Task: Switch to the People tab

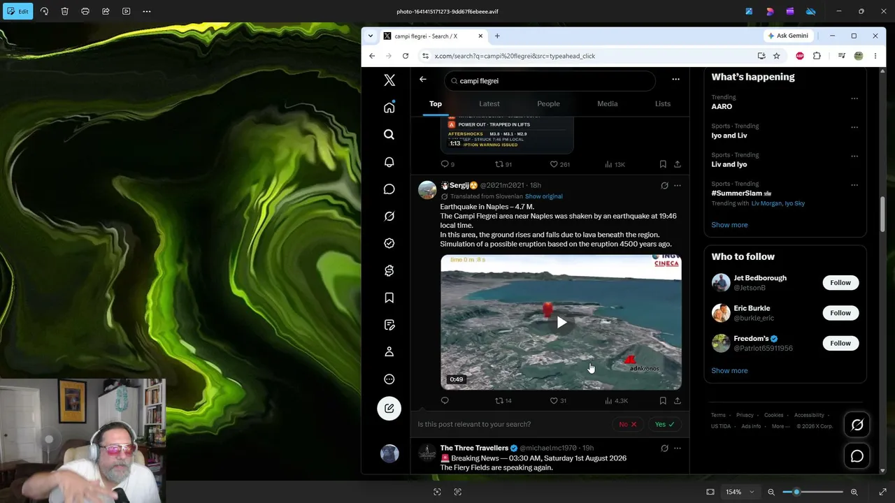Action: (548, 104)
